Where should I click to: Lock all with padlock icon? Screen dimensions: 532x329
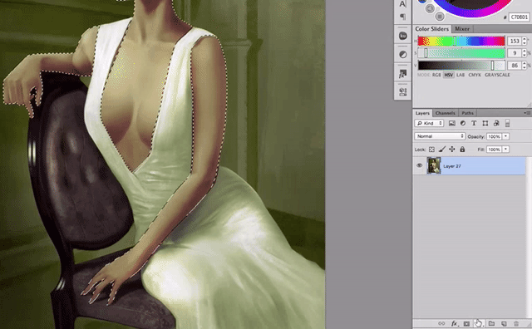(x=462, y=150)
